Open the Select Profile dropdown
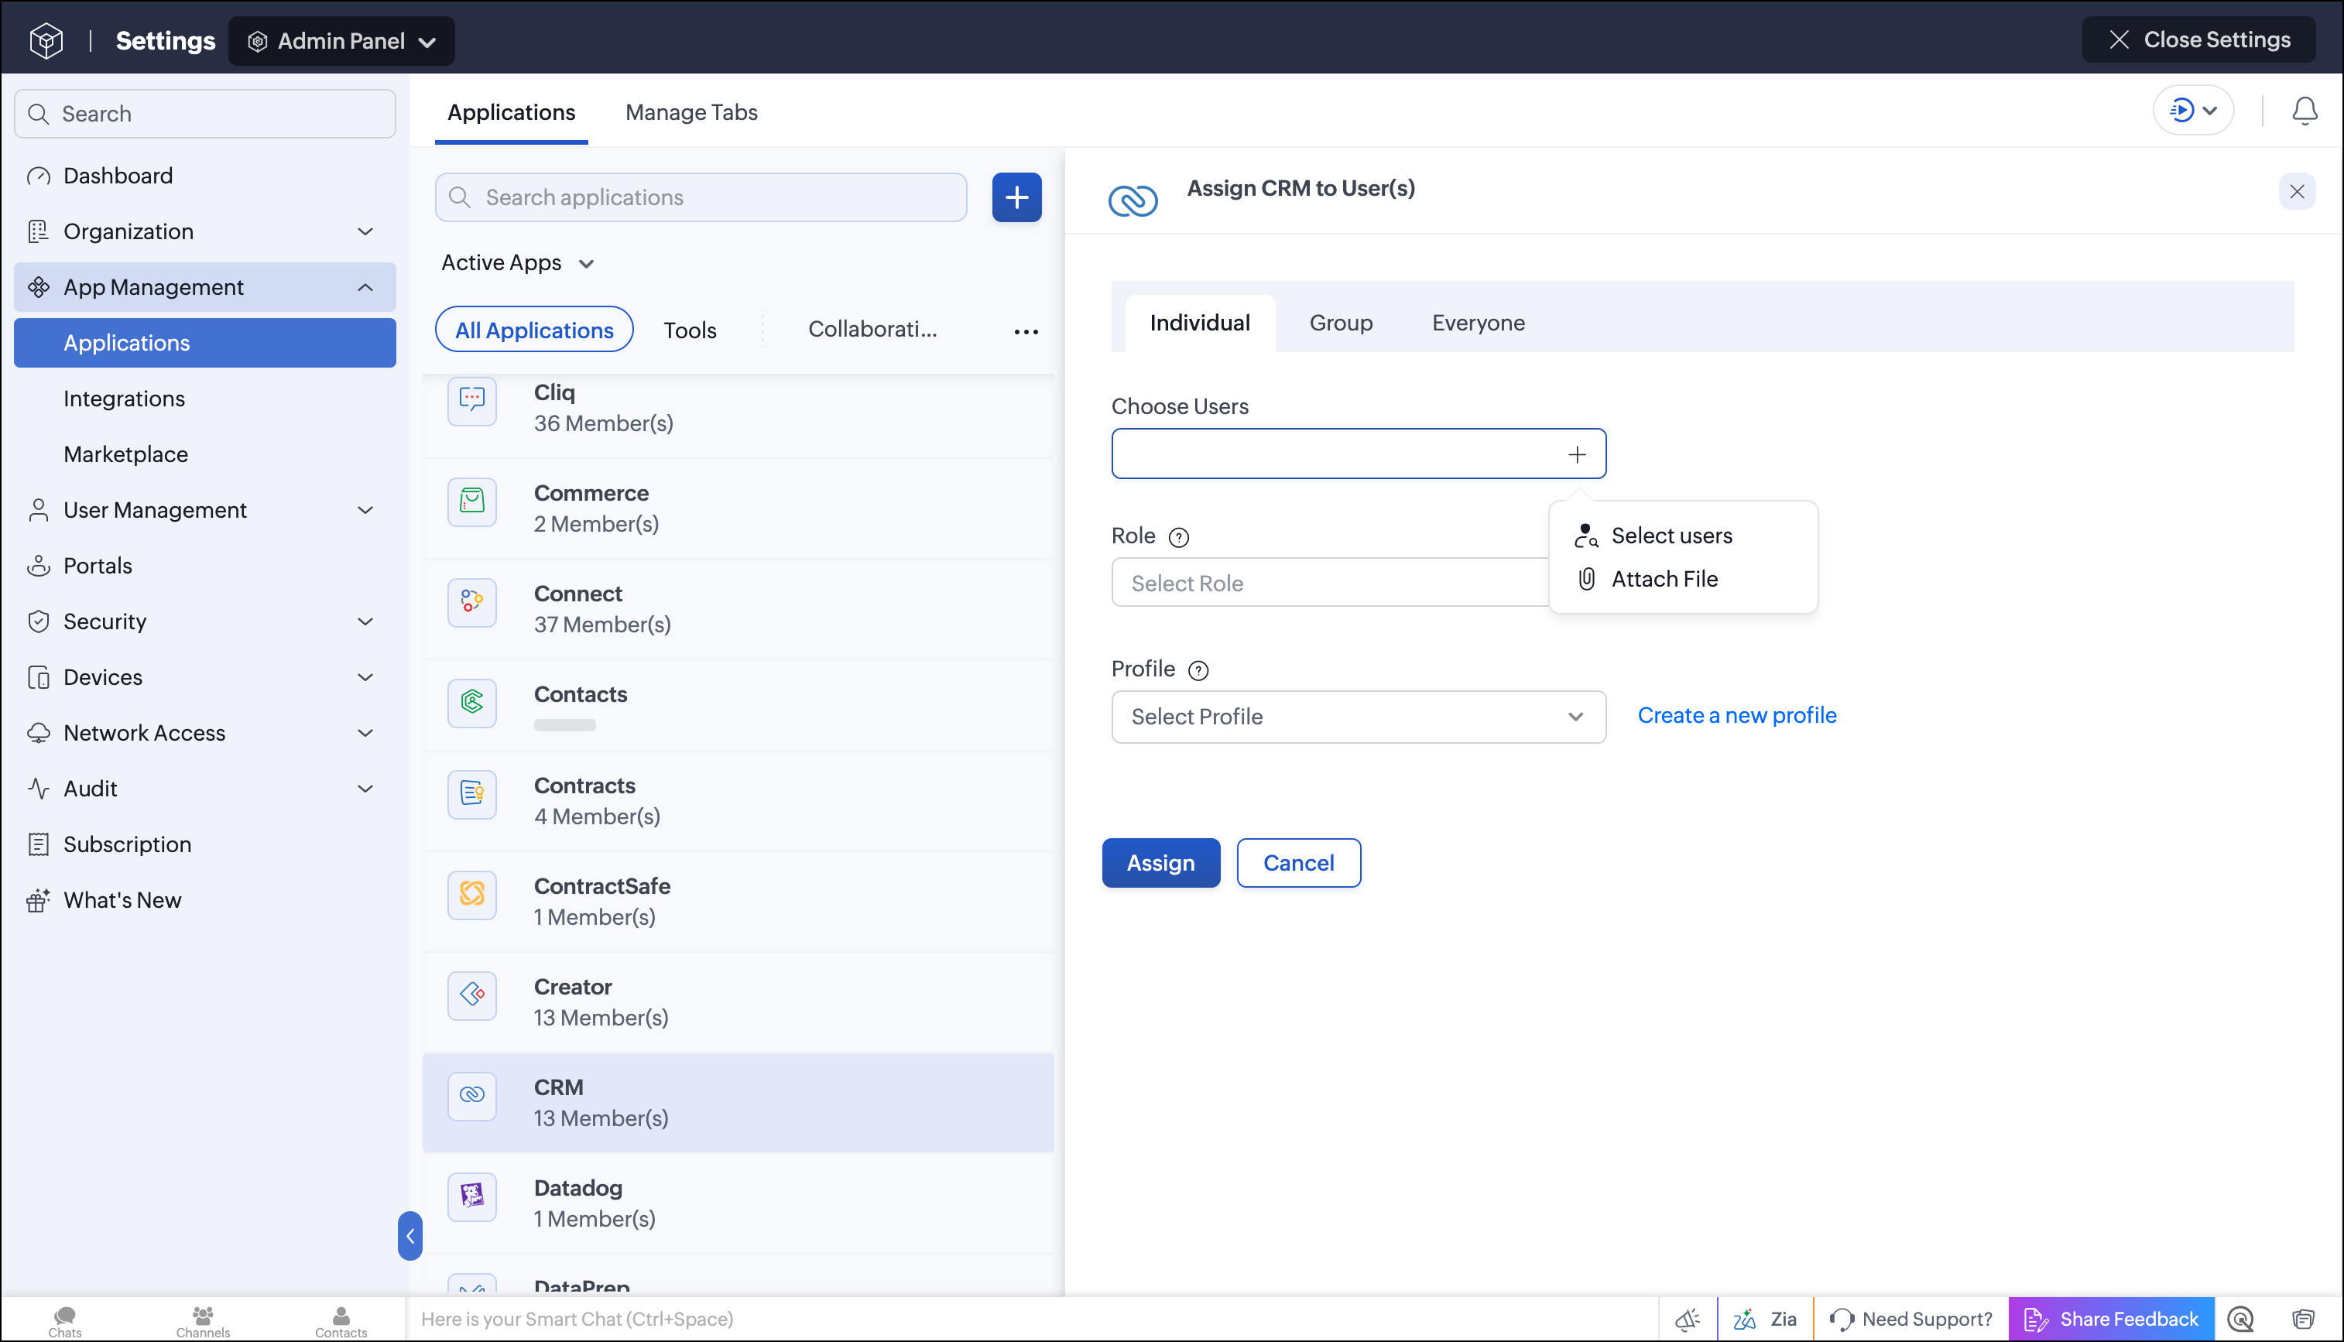 pyautogui.click(x=1358, y=716)
